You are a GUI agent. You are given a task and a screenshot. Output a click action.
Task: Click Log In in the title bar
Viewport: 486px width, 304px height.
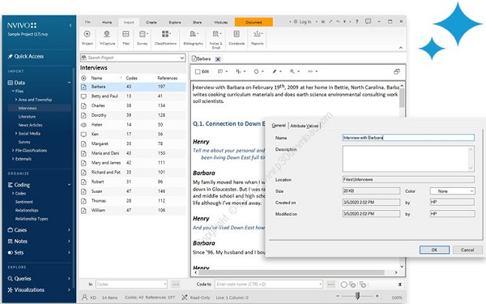pyautogui.click(x=302, y=22)
